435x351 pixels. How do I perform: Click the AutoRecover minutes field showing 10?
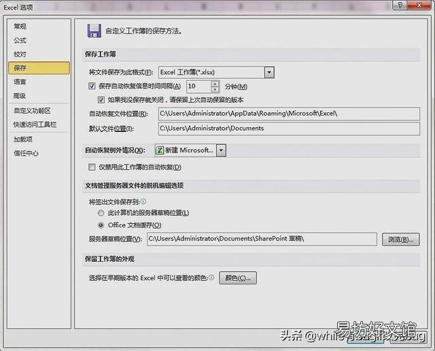pos(198,86)
